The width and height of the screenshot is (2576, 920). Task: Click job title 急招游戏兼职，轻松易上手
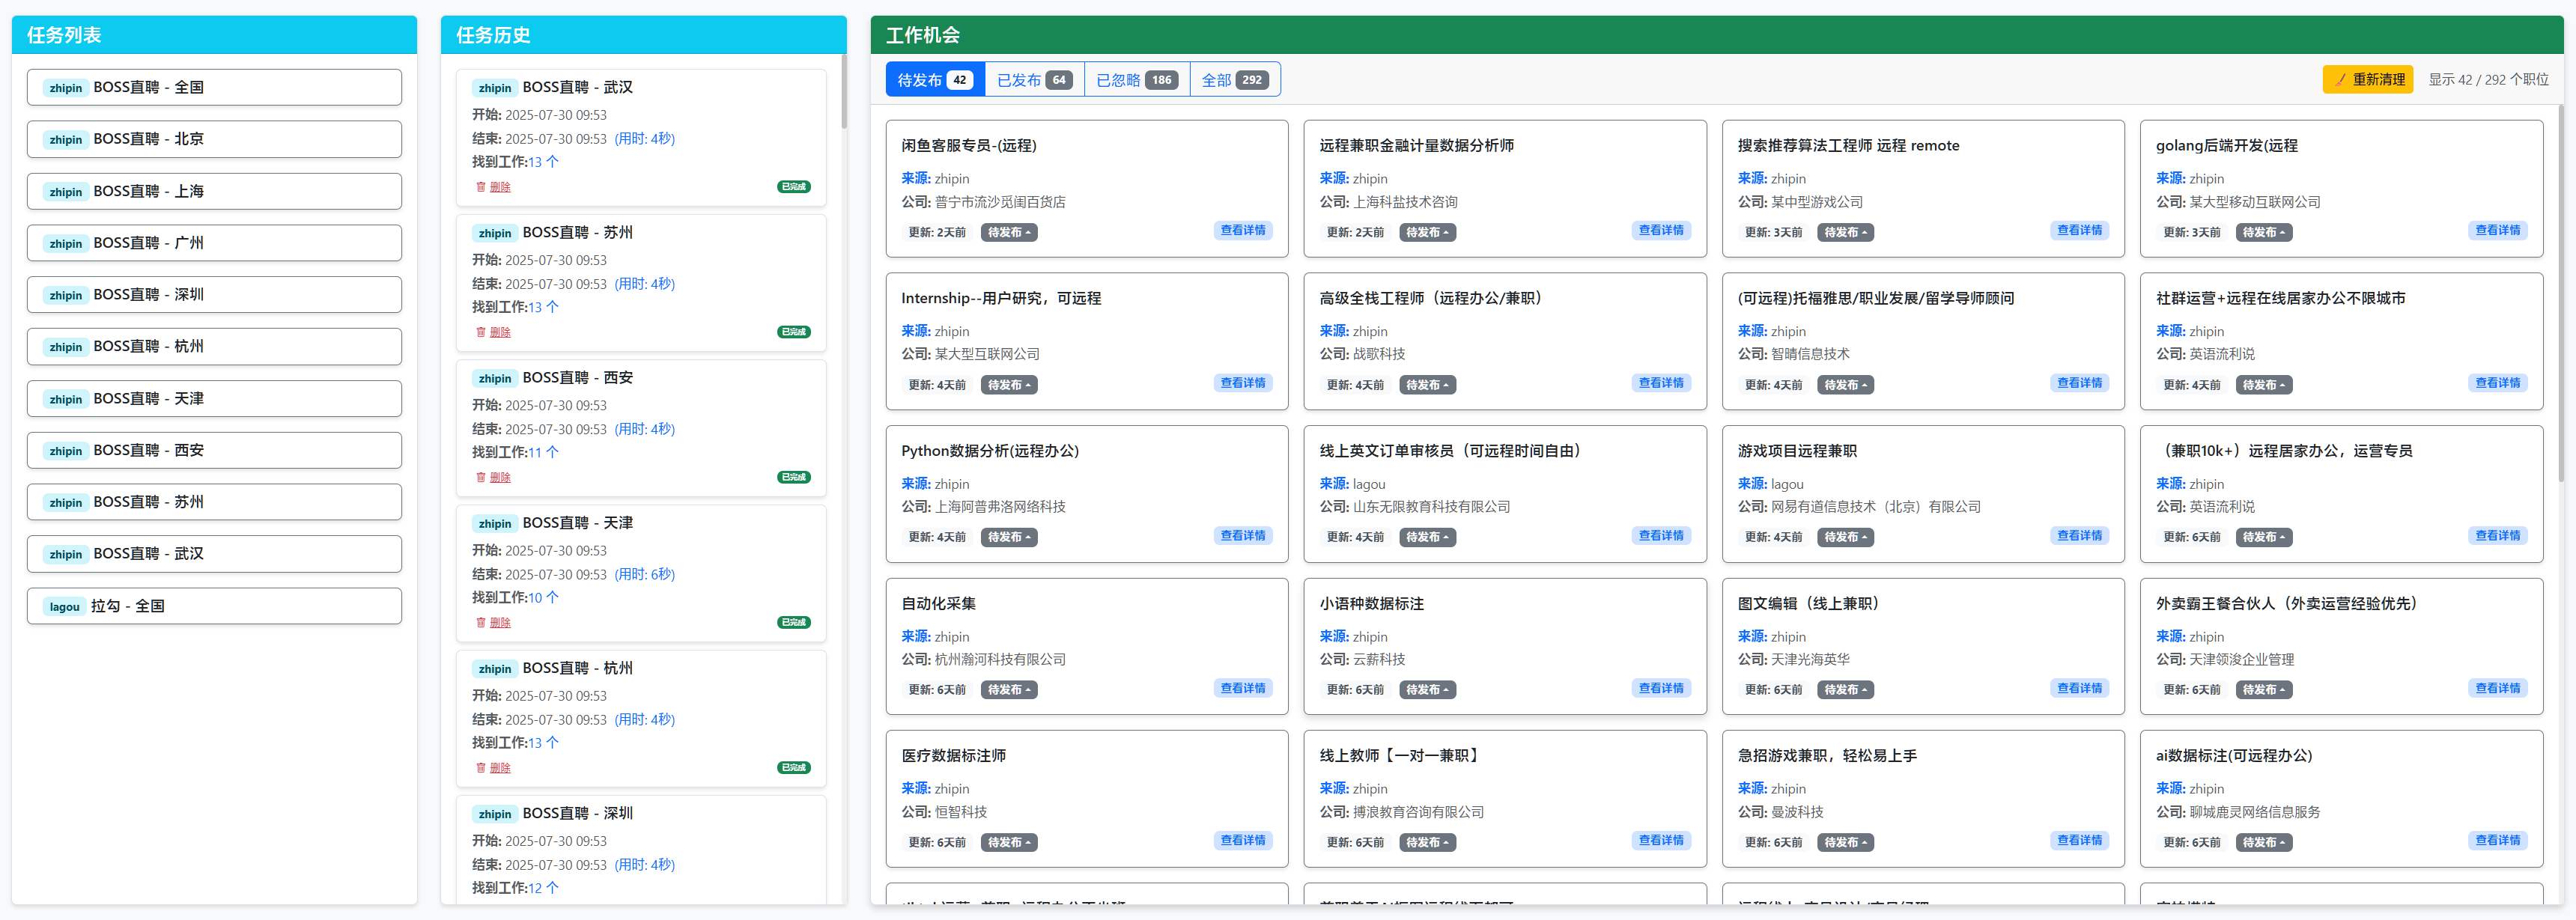pyautogui.click(x=1827, y=756)
